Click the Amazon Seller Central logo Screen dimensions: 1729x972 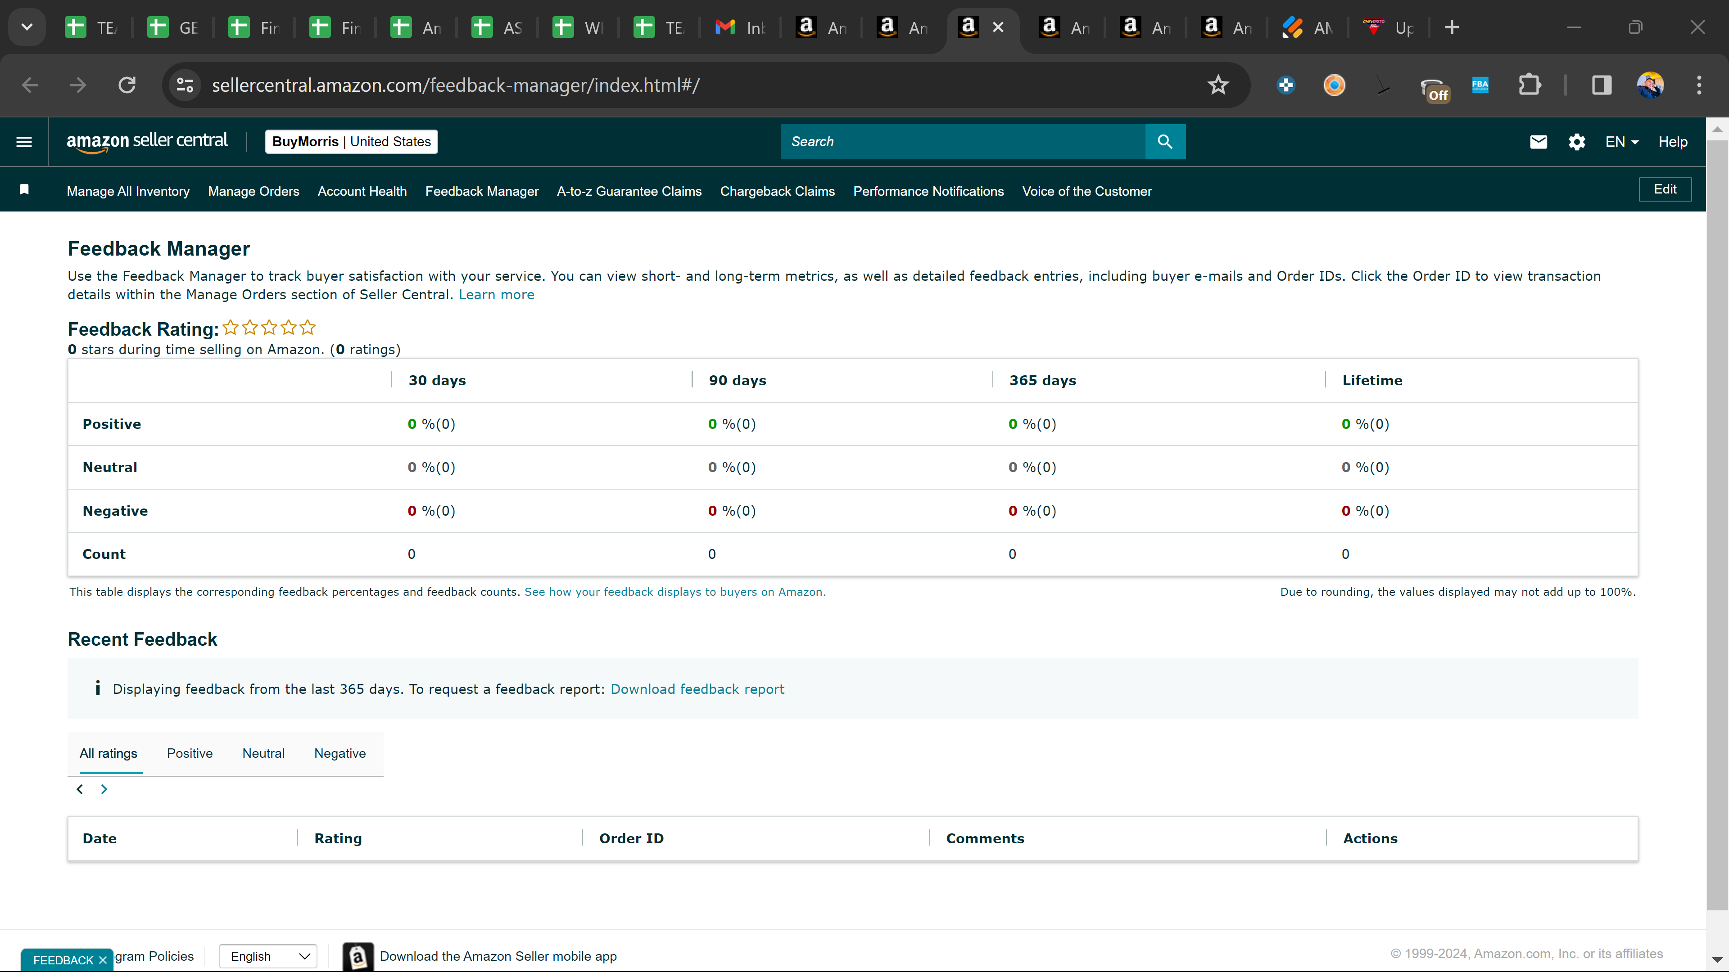pyautogui.click(x=147, y=142)
